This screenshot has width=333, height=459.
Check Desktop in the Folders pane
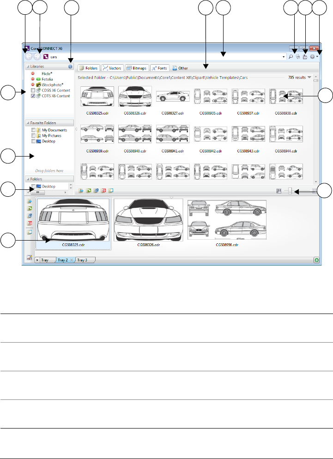33,187
